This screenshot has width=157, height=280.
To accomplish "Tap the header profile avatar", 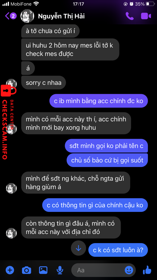I will 27,16.
